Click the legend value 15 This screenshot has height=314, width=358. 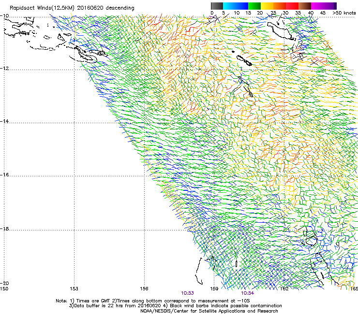pyautogui.click(x=248, y=13)
